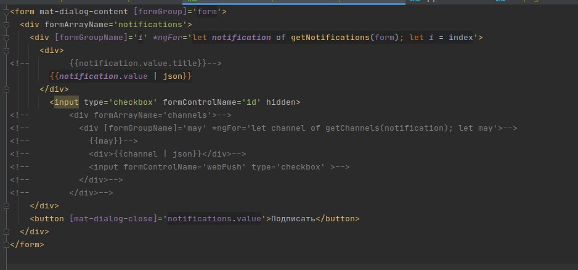Collapse the formGroupName div fold marker
The width and height of the screenshot is (578, 270).
coord(6,38)
